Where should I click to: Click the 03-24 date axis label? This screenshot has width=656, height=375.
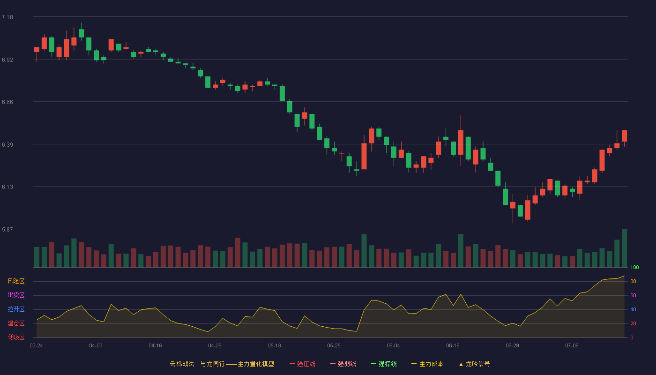point(36,345)
